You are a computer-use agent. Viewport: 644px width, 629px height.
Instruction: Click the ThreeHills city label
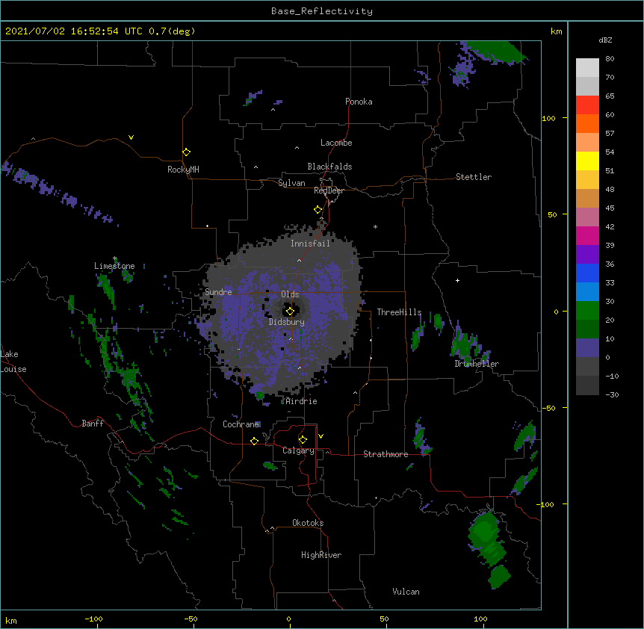click(399, 312)
